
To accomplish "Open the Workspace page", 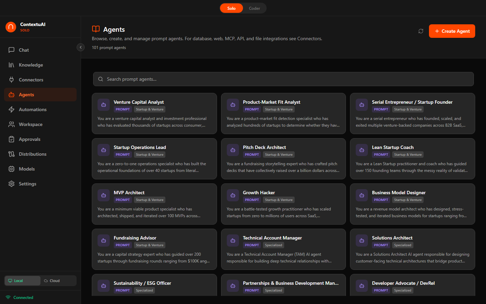I will (x=40, y=124).
